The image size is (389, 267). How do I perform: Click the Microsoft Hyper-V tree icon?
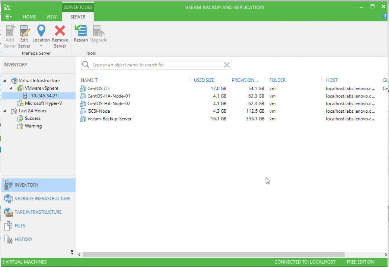coord(20,103)
